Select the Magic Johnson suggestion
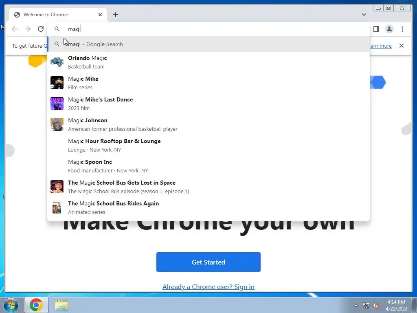Screen dimensions: 417x313 pos(208,124)
